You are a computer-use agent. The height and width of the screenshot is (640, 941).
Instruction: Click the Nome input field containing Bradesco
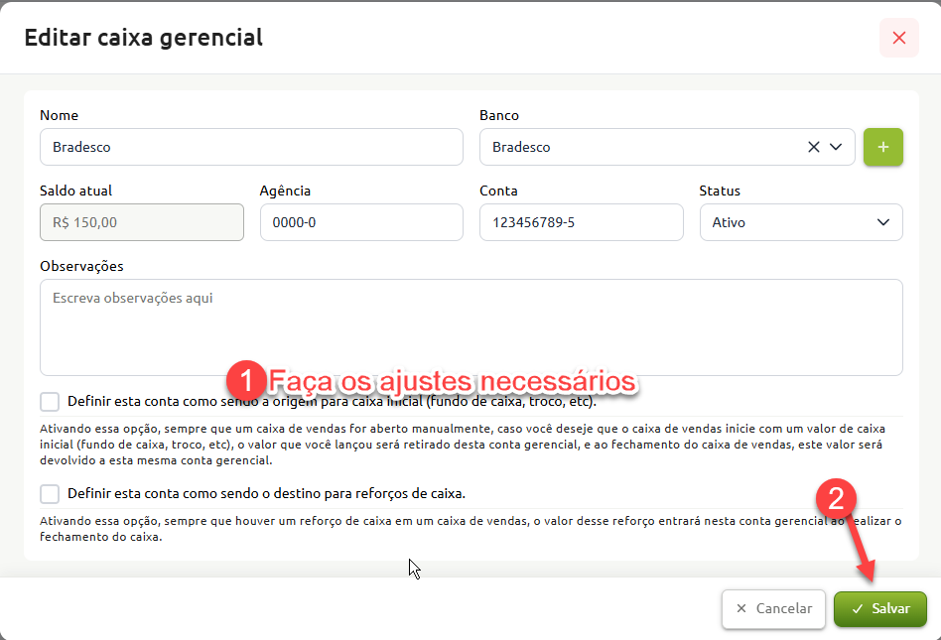251,147
